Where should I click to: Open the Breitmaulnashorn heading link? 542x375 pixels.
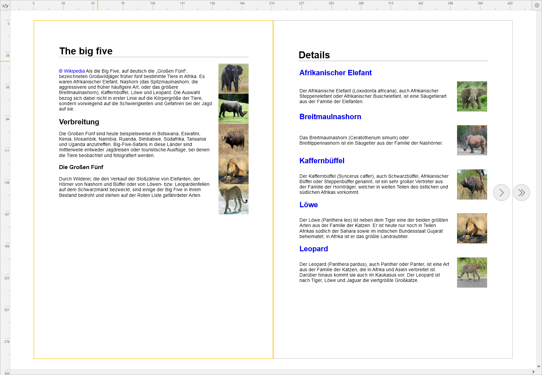pyautogui.click(x=330, y=117)
